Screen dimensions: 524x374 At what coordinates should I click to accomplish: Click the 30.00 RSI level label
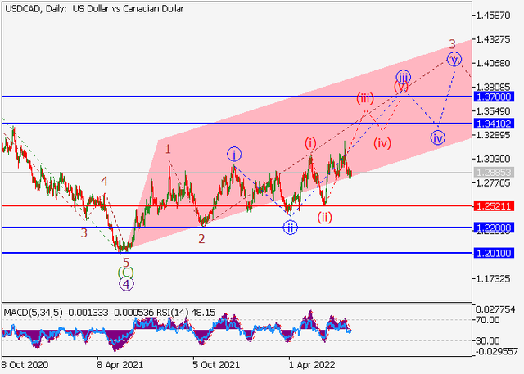(488, 341)
